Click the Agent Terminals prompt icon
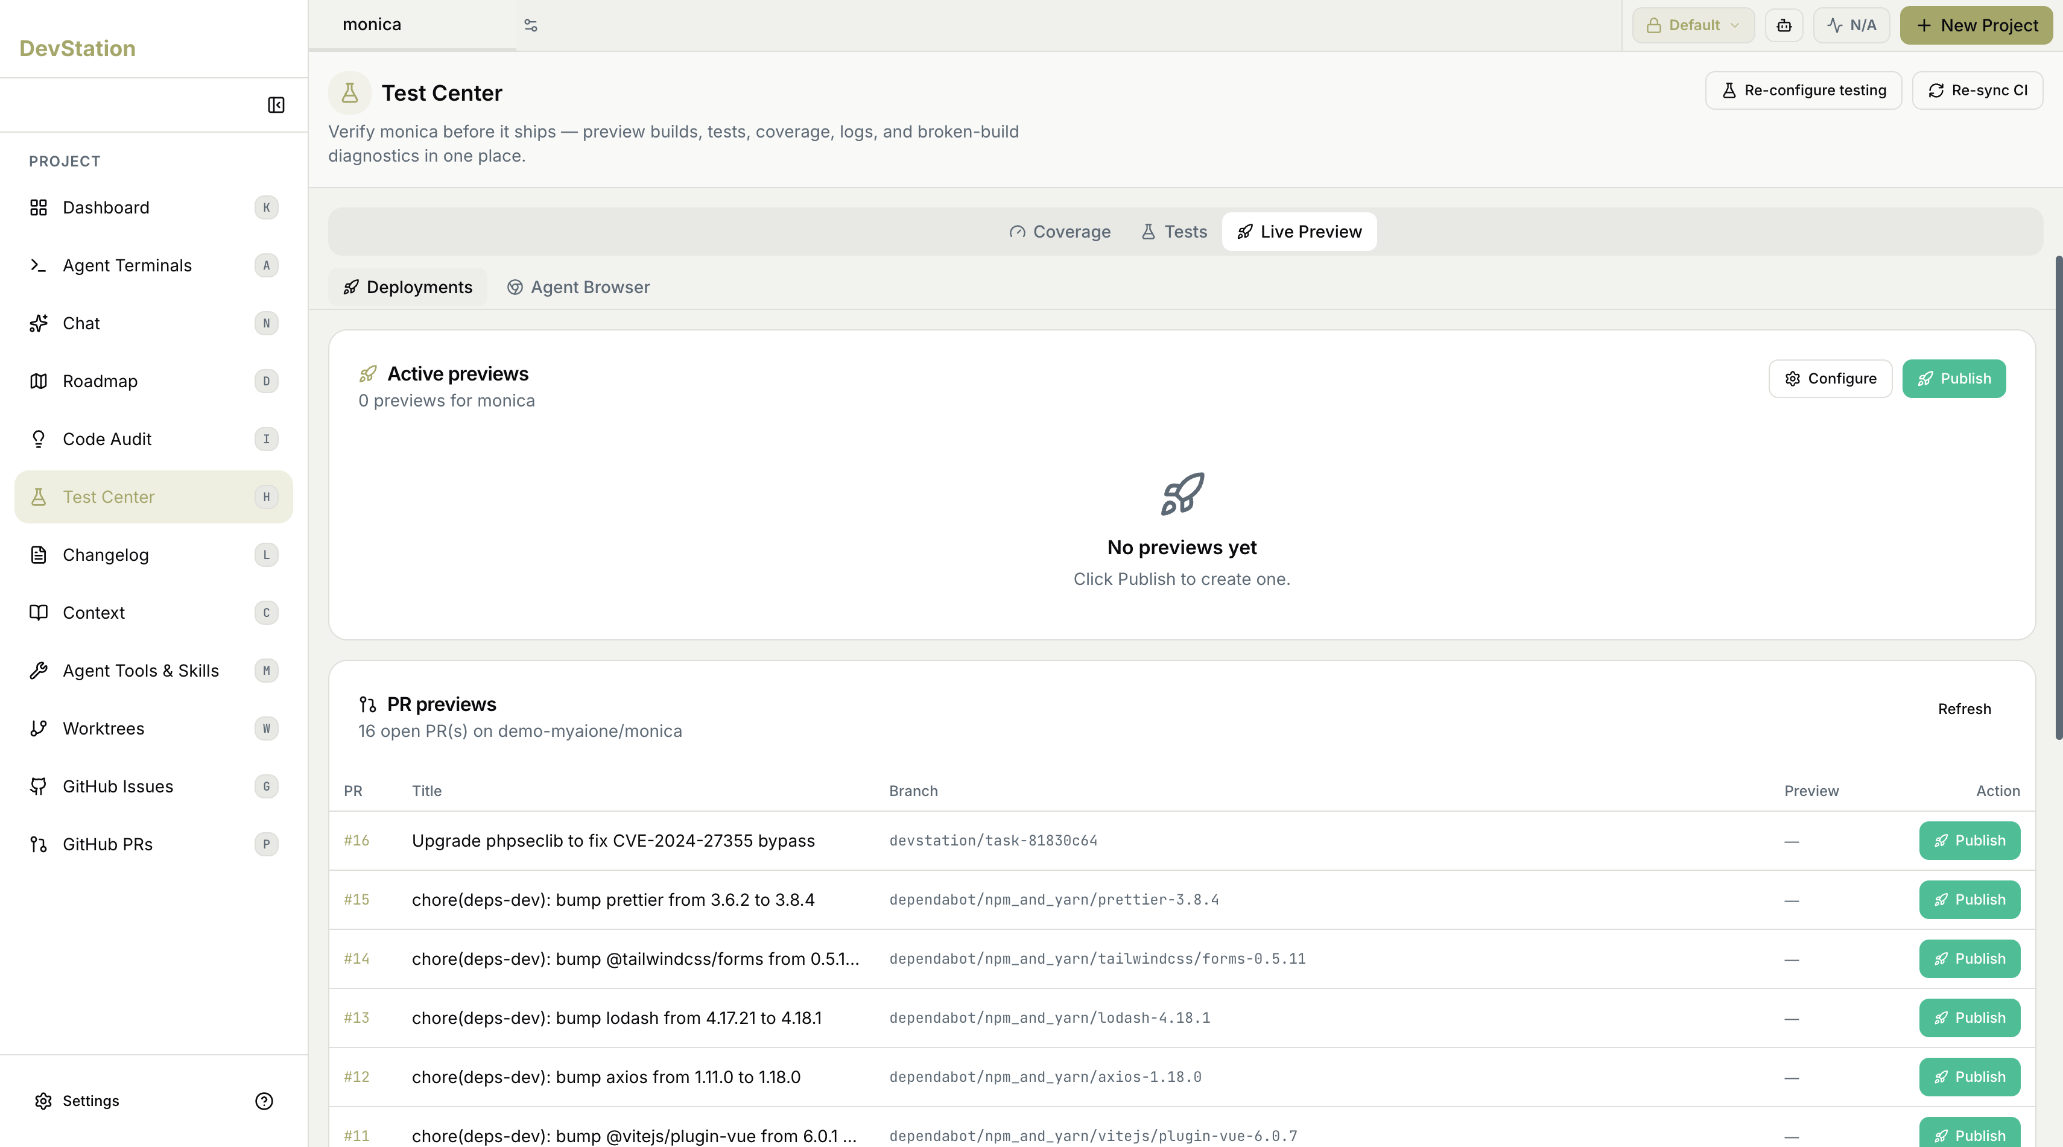This screenshot has width=2063, height=1147. pyautogui.click(x=39, y=266)
